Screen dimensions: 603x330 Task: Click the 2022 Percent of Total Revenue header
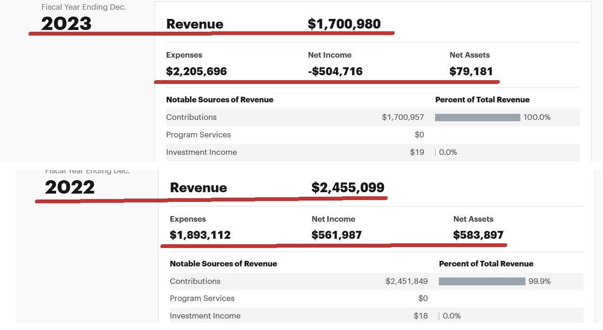tap(486, 264)
